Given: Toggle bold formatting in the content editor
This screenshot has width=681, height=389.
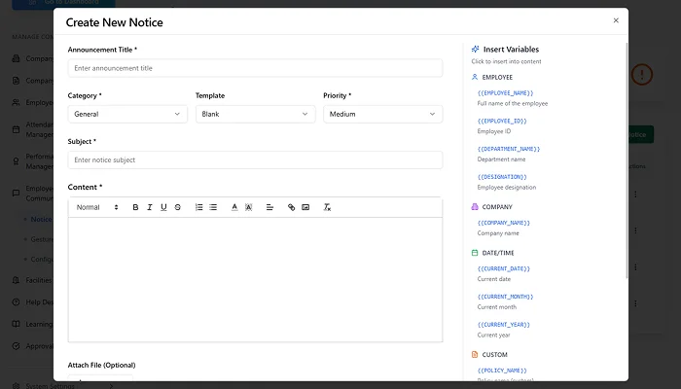Looking at the screenshot, I should [135, 207].
